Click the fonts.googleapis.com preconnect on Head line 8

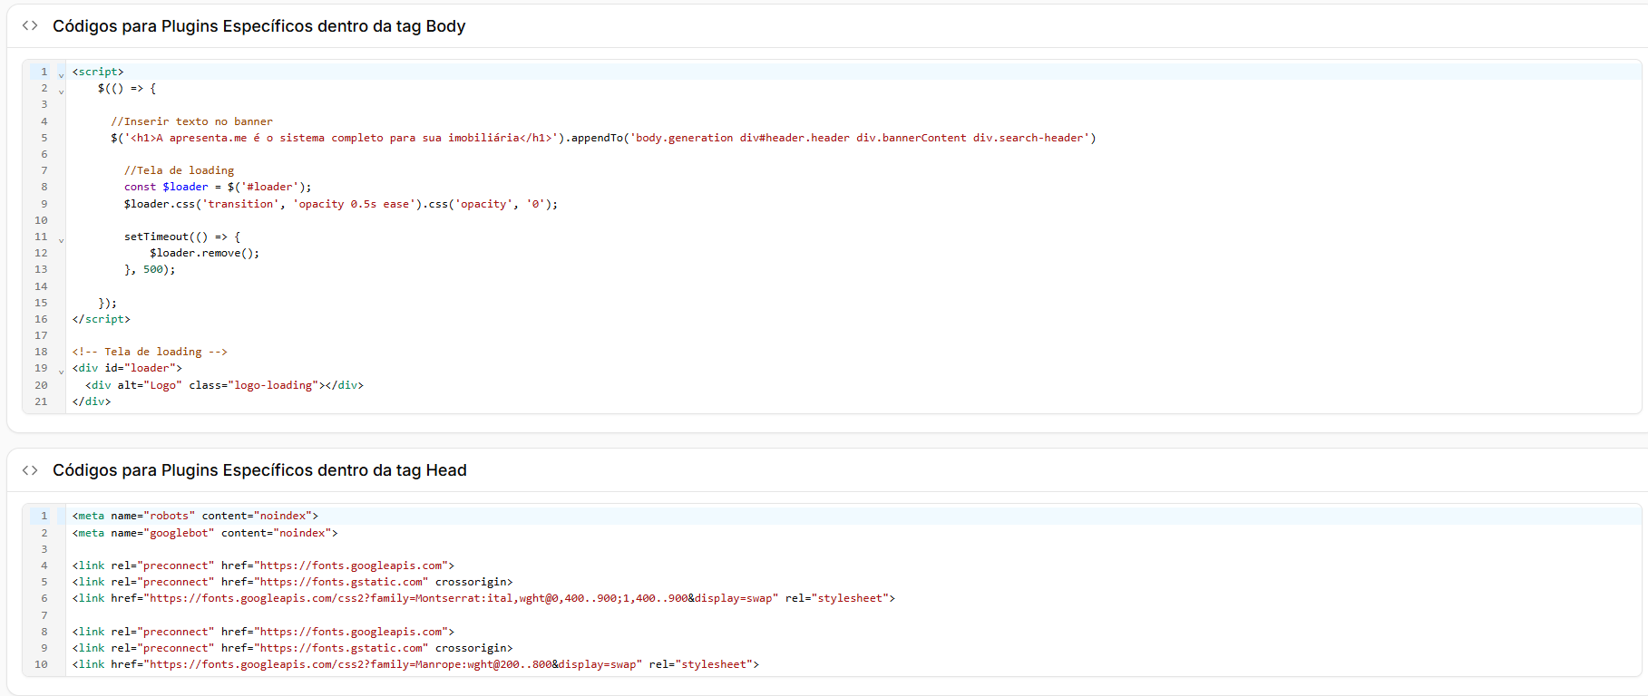coord(263,632)
